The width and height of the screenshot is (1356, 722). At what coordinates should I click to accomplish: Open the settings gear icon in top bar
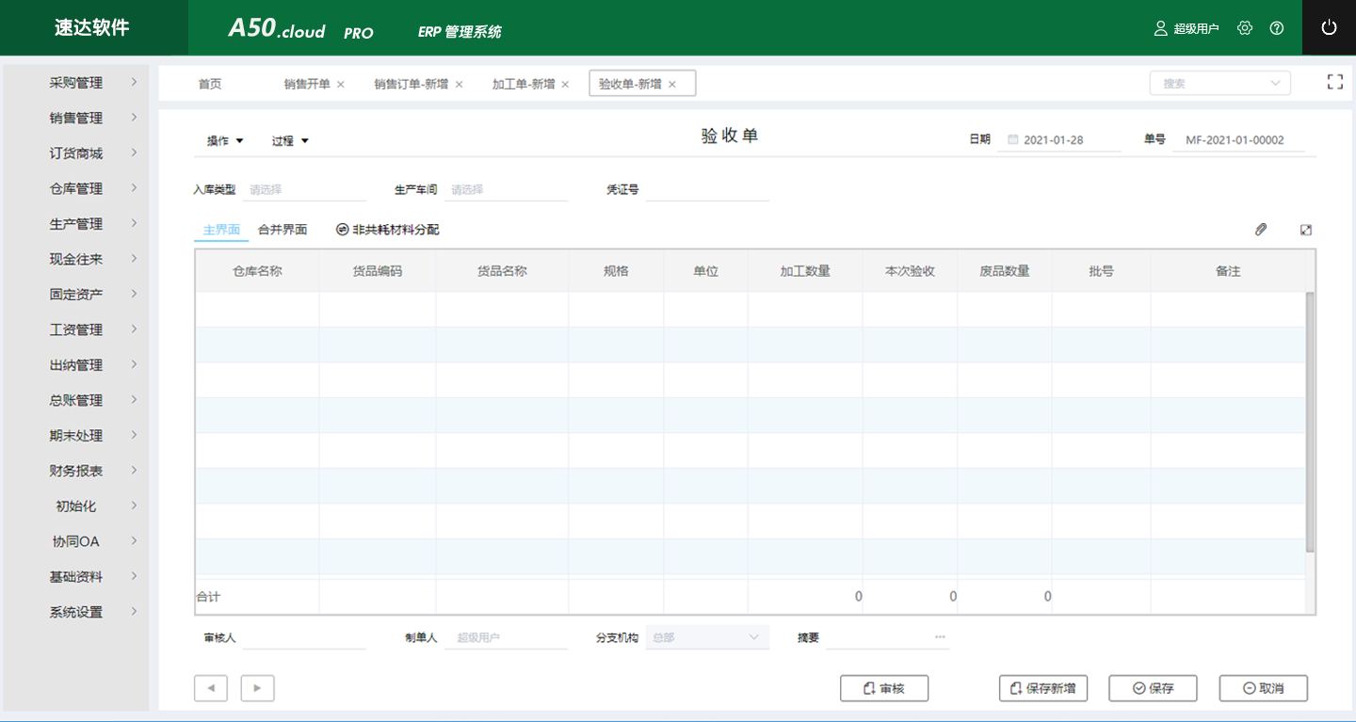[1245, 27]
